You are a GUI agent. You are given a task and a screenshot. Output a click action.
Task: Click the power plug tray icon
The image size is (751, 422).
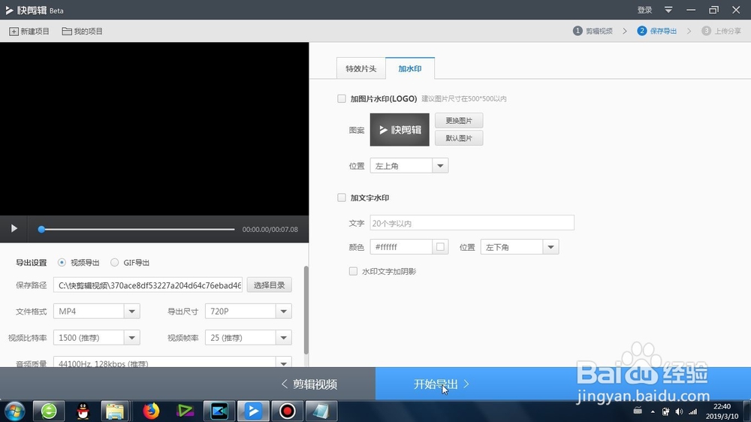tap(665, 411)
